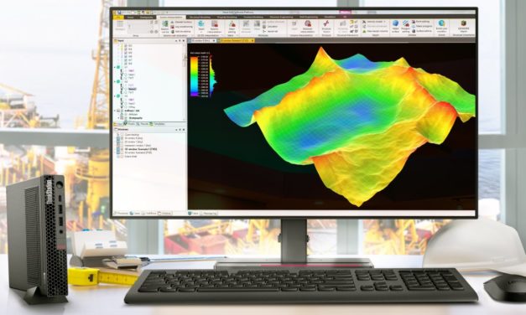
Task: Click the rainbow depth color legend bar
Action: click(195, 77)
